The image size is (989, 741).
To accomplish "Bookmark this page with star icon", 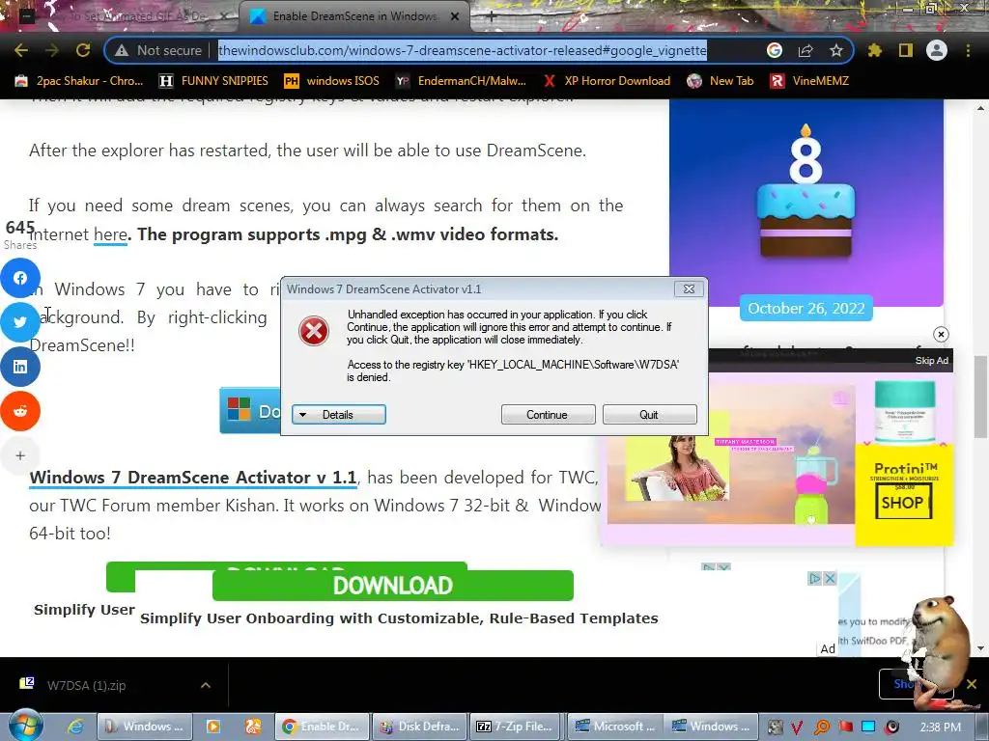I will [x=836, y=50].
